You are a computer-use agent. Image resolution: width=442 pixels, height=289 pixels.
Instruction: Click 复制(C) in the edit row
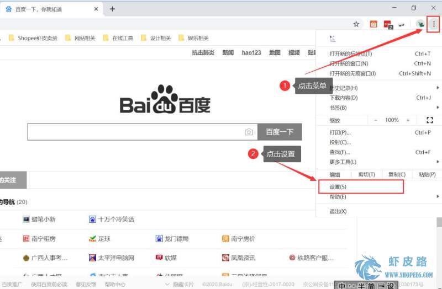(x=397, y=174)
